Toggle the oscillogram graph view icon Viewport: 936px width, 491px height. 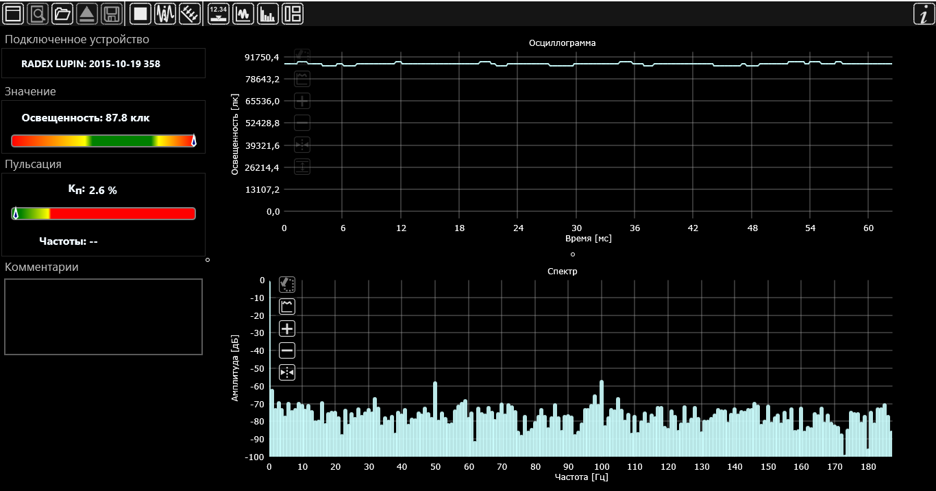(x=243, y=13)
